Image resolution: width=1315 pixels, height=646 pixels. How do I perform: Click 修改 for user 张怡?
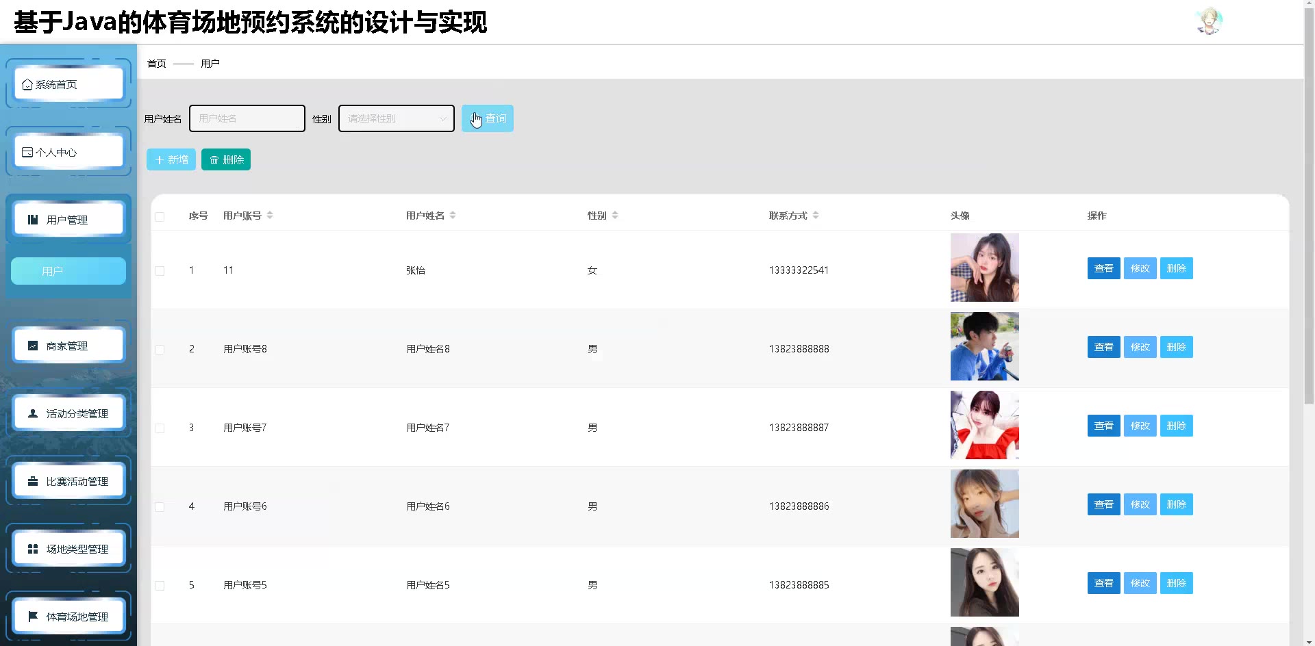[1140, 268]
